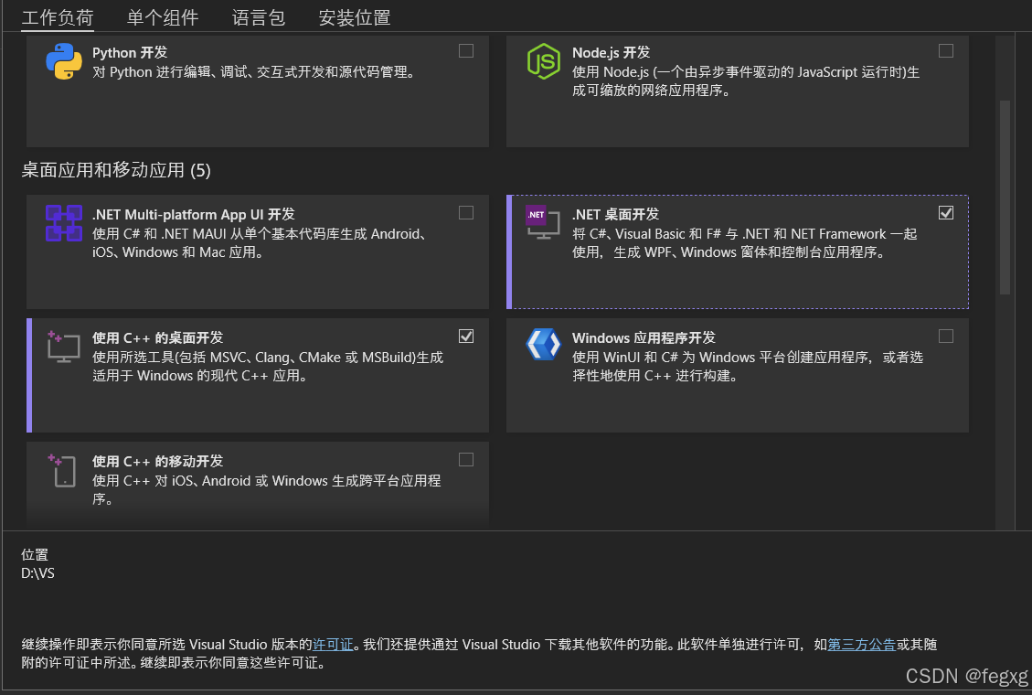Viewport: 1032px width, 695px height.
Task: Select the .NET 桌面开发 card title
Action: coord(615,215)
